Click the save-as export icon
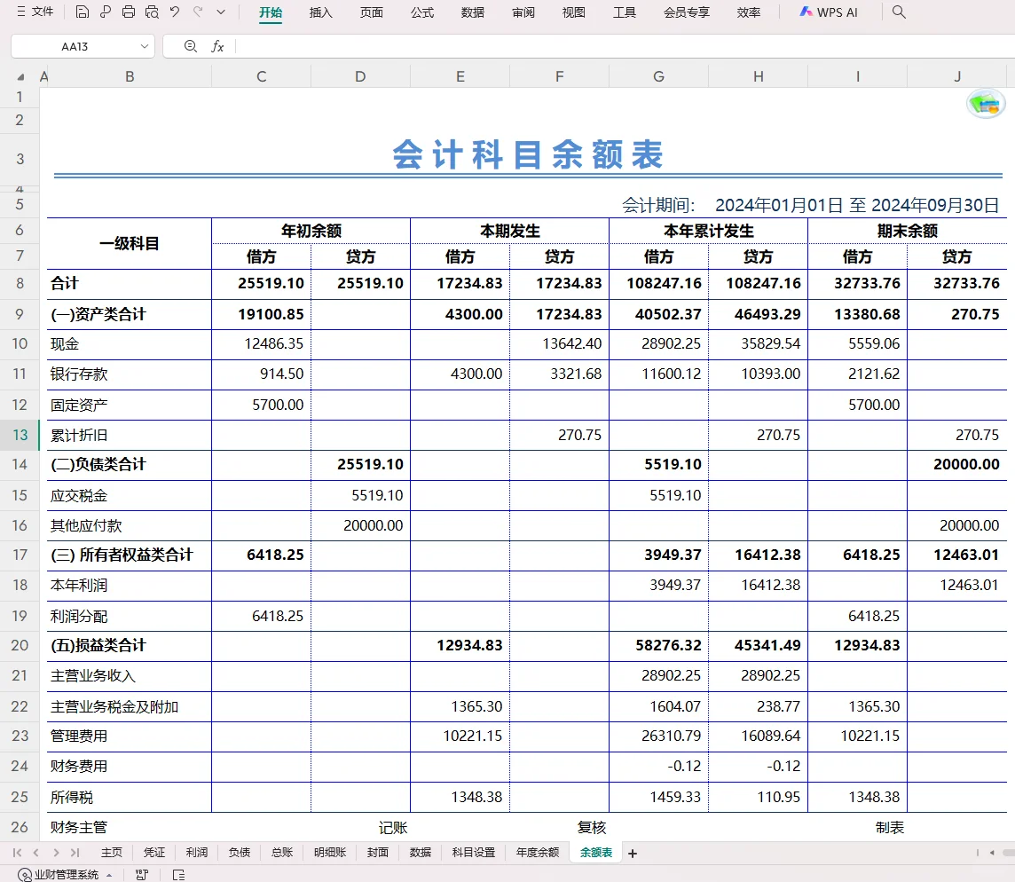1015x882 pixels. [106, 12]
